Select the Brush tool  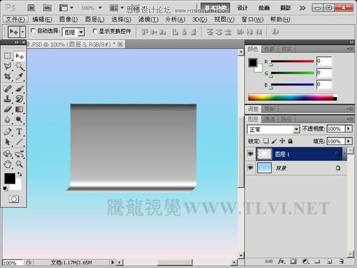click(20, 88)
